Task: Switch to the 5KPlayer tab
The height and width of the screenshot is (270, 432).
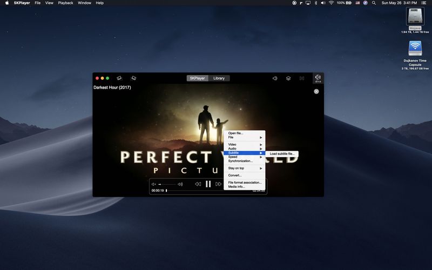Action: [x=197, y=78]
